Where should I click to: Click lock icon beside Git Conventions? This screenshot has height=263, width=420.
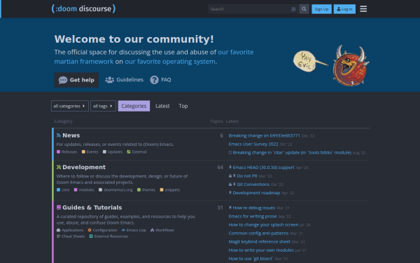pyautogui.click(x=230, y=184)
